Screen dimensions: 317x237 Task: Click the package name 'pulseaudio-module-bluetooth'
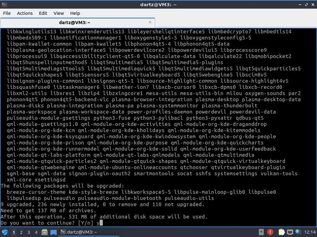120,198
